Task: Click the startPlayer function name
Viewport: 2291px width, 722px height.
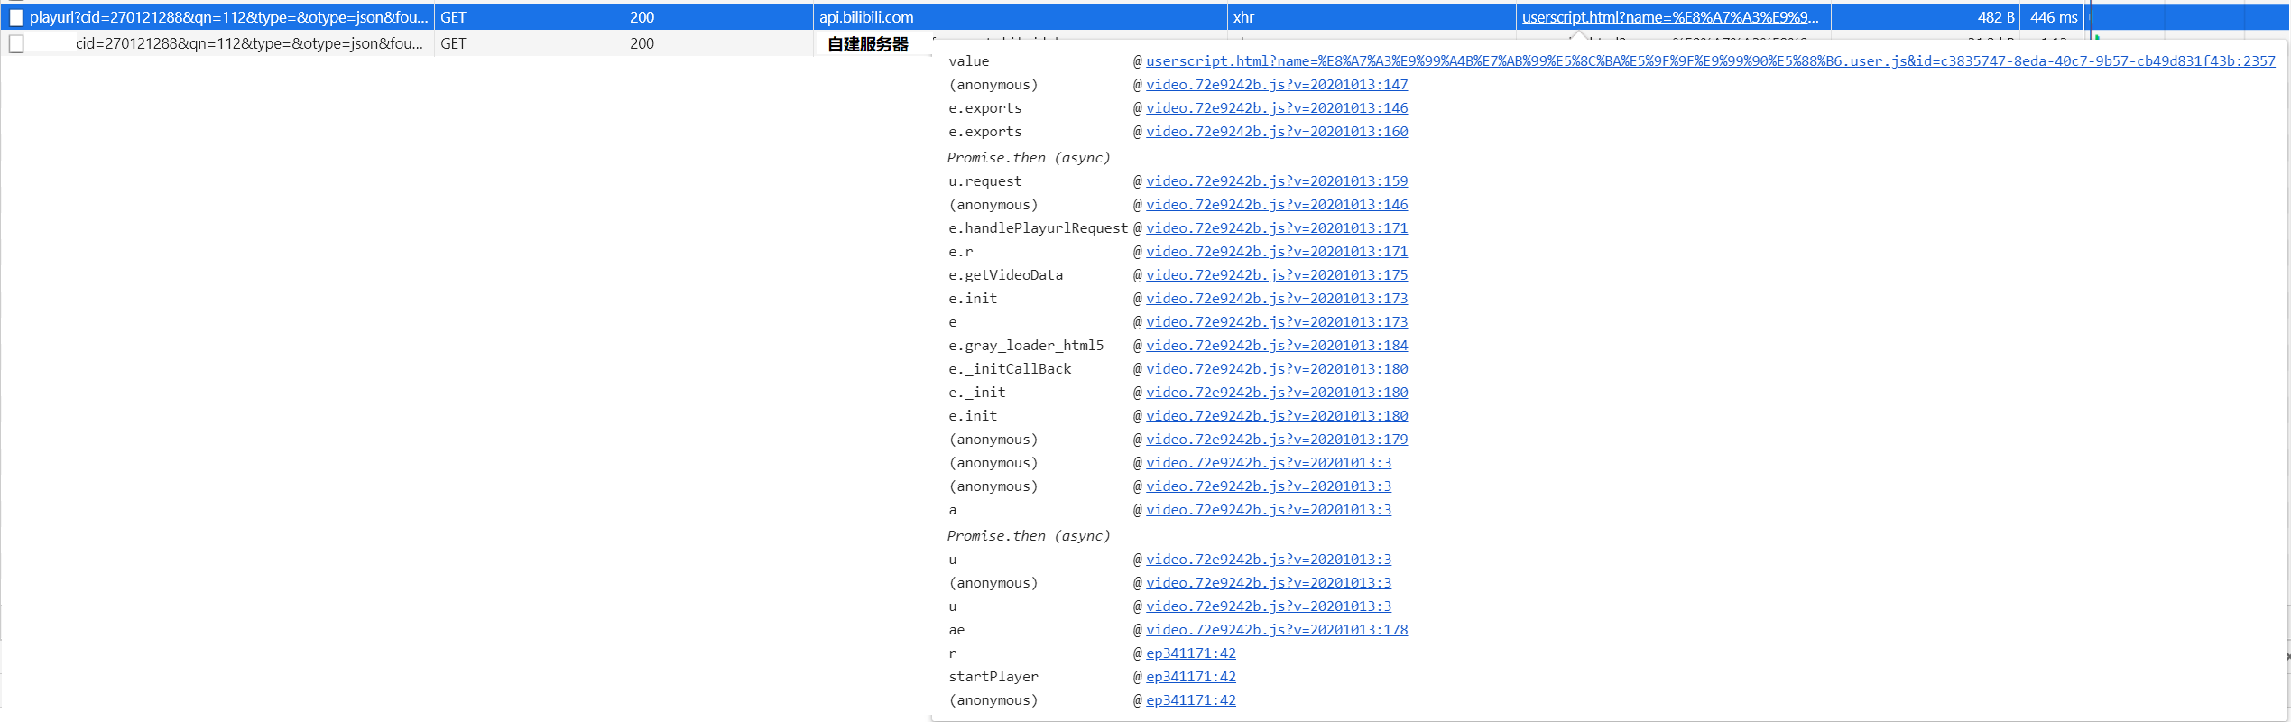Action: click(993, 676)
